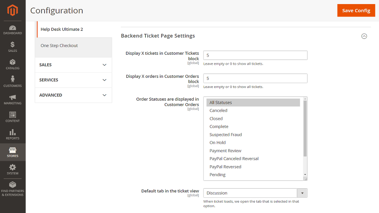Image resolution: width=379 pixels, height=213 pixels.
Task: Select On Hold in the status list
Action: (253, 142)
